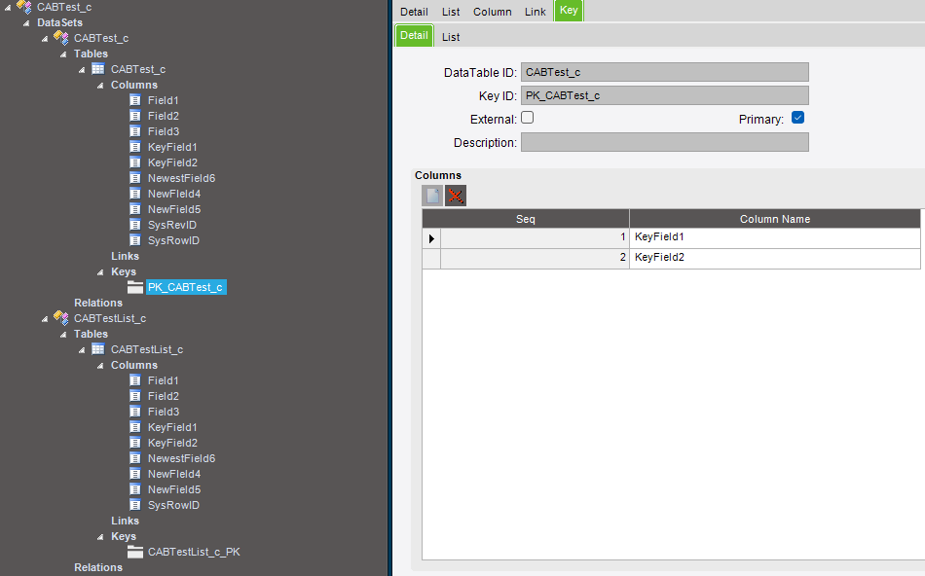Open the top-level Detail tab
Screen dimensions: 925x576
pos(414,12)
